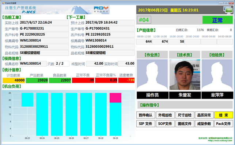This screenshot has height=145, width=235.
Task: Click the #04 machine number box
Action: point(144,20)
